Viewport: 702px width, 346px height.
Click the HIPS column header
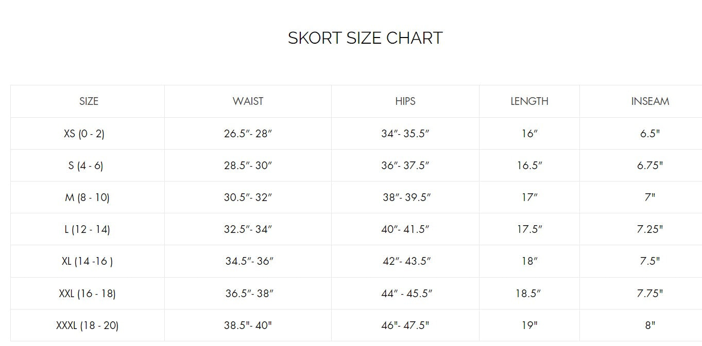coord(405,101)
